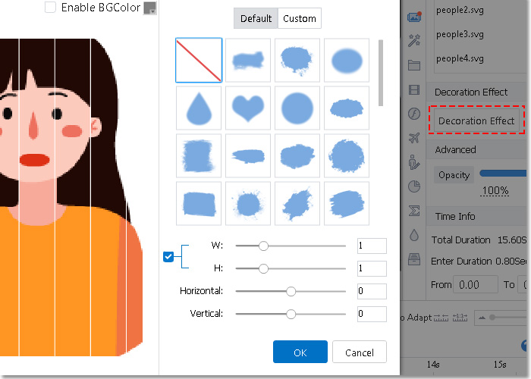
Task: Select the slanted brush stroke mask in bottom row
Action: (347, 203)
